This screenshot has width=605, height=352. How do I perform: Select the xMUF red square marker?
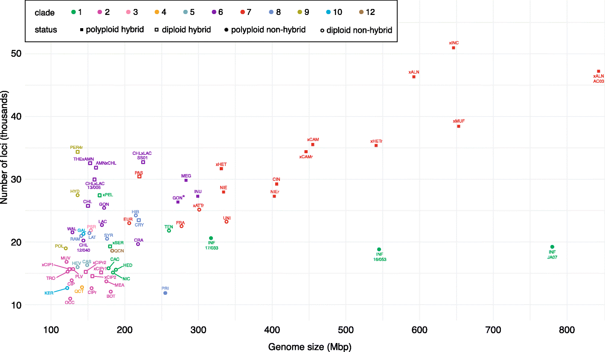point(459,126)
